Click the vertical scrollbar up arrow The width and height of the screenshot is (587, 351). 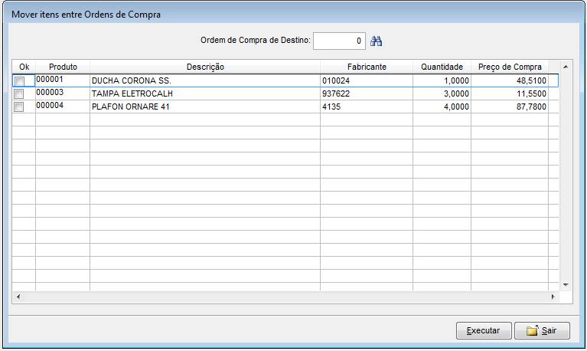(x=566, y=67)
